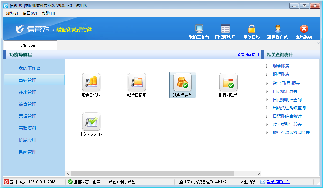Click the red 退出系统 exit icon
323x188 pixels.
pyautogui.click(x=304, y=29)
